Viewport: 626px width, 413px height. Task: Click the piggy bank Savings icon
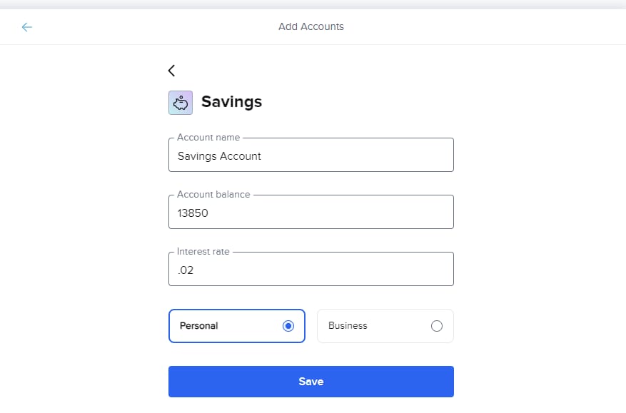[x=181, y=103]
